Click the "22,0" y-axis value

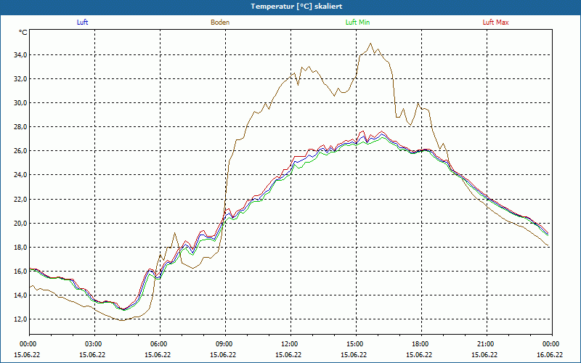pos(20,199)
